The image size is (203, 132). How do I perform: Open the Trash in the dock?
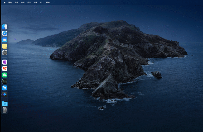5,110
